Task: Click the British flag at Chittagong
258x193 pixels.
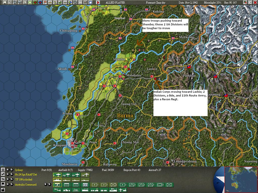Action: coord(83,29)
